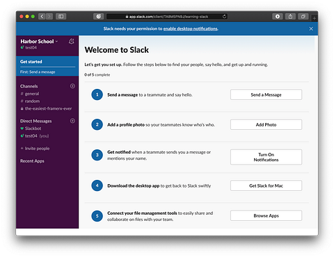Dismiss the desktop notifications banner

311,28
